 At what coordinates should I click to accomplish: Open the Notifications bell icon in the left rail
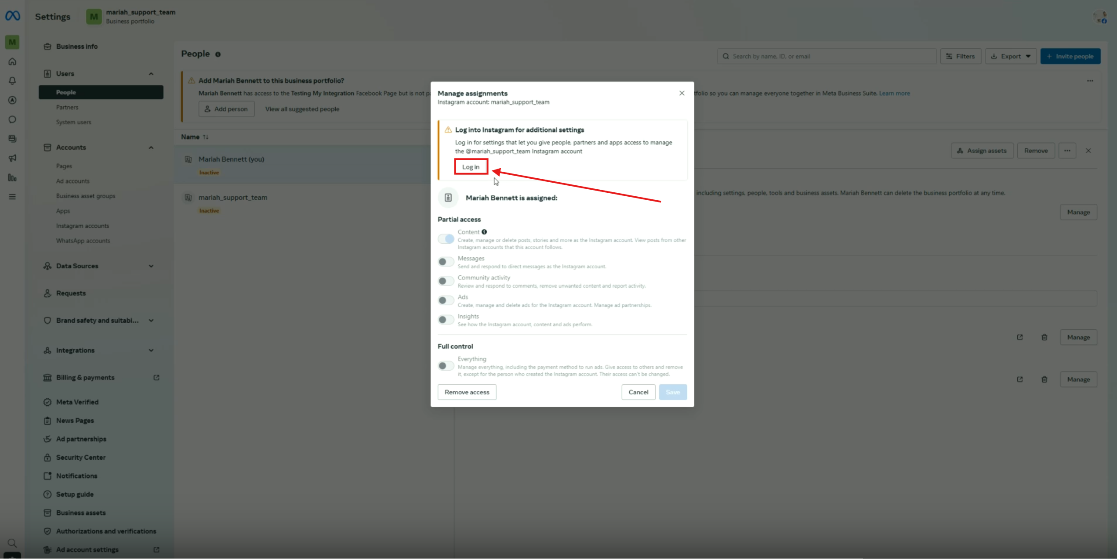pos(12,81)
